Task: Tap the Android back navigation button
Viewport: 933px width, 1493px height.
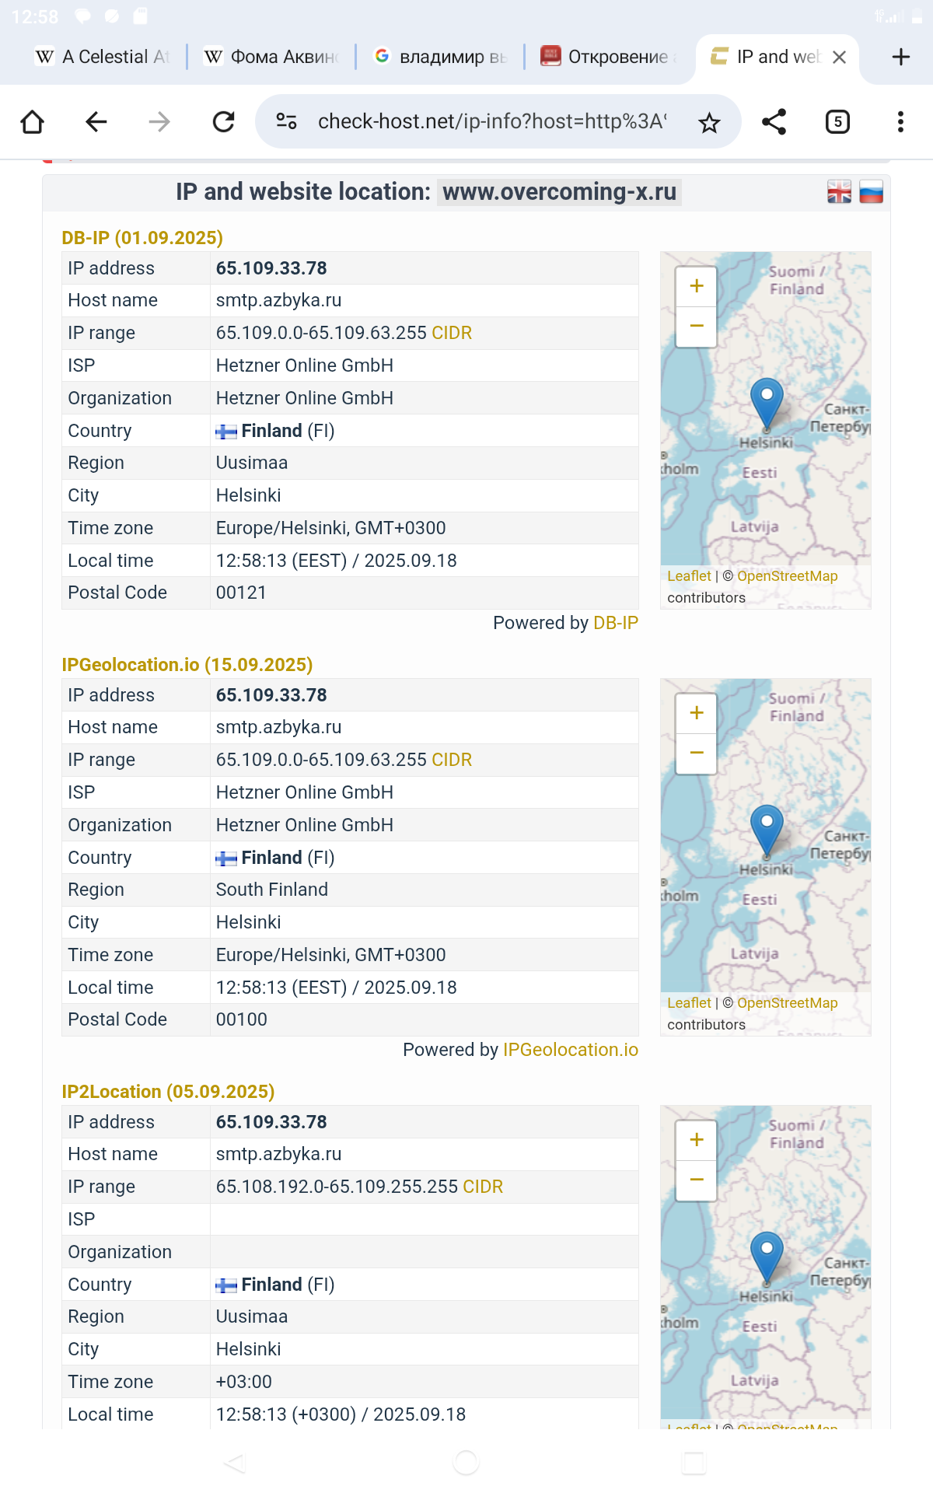Action: [x=235, y=1463]
